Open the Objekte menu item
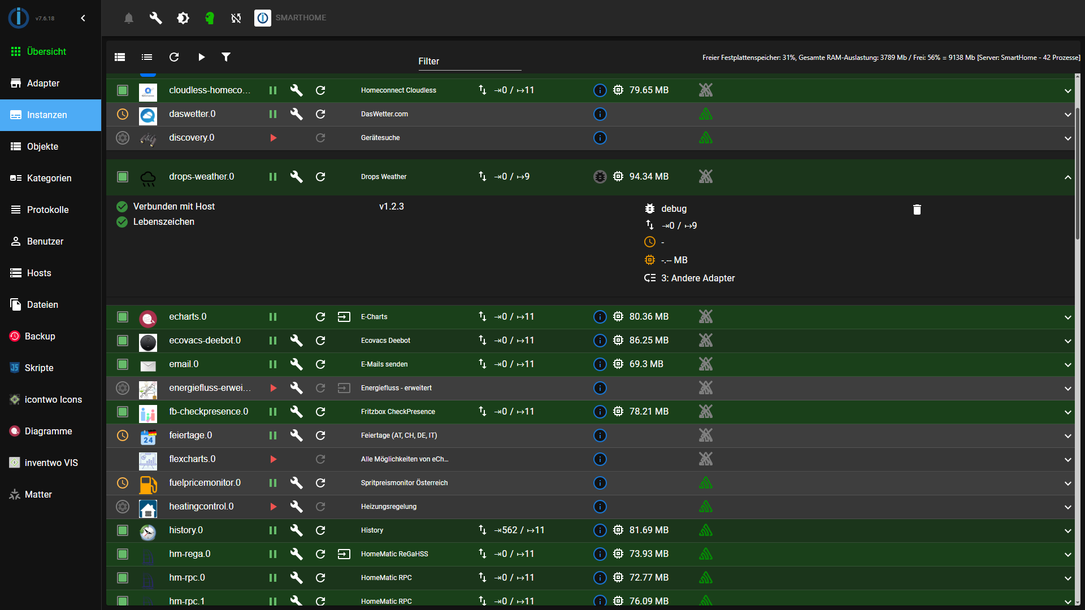 coord(42,146)
